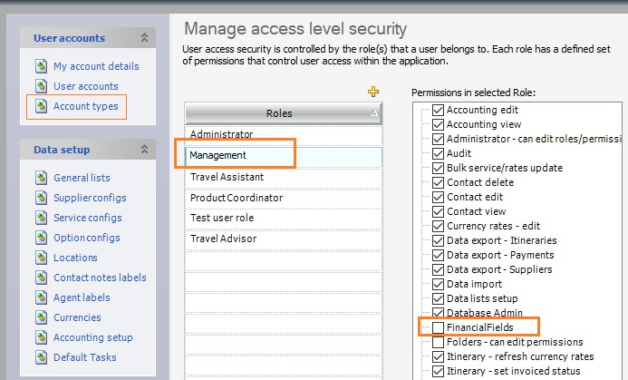Collapse the Data setup panel
This screenshot has width=628, height=380.
[x=143, y=149]
